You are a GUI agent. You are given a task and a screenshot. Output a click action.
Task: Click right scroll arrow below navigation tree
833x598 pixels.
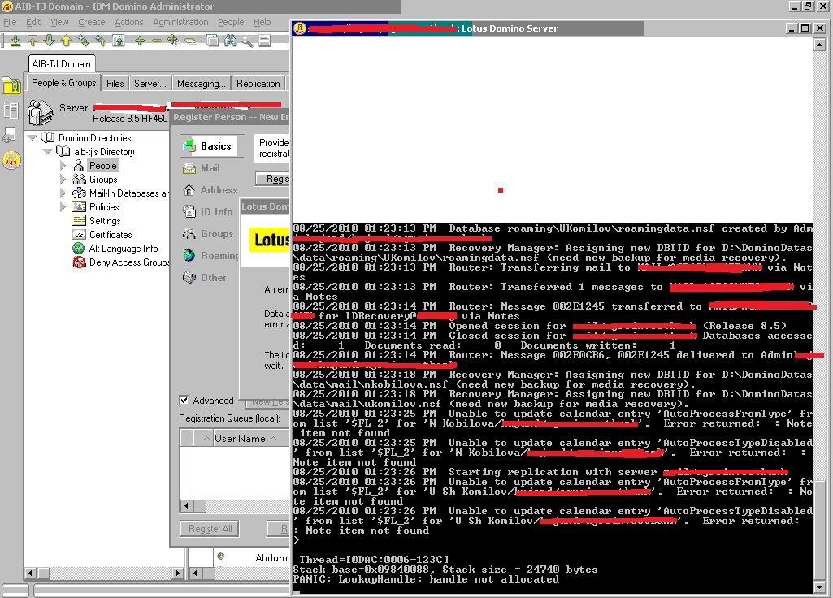(178, 573)
